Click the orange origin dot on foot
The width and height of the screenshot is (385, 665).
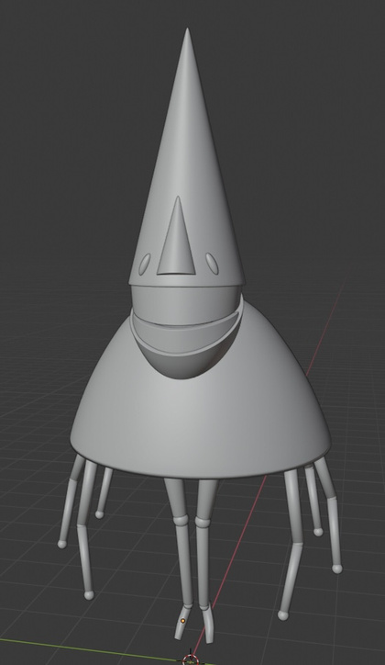click(182, 621)
